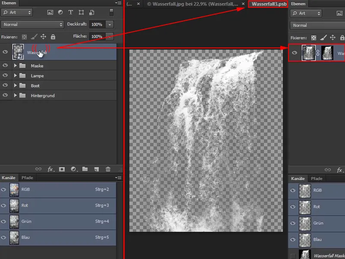Open the left Ebenen panel flyout menu
Screen dimensions: 345x259
tap(118, 3)
